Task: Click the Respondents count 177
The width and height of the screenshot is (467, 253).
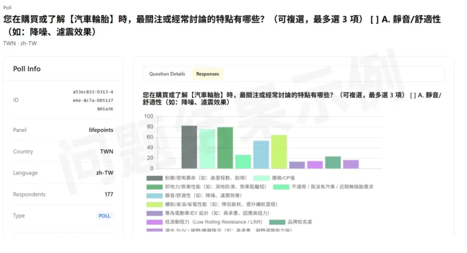Action: tap(109, 194)
